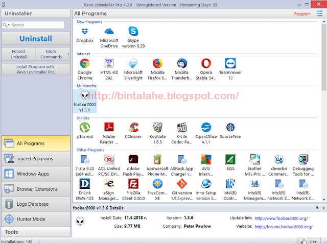Select Mozilla Firefox program icon
The width and height of the screenshot is (327, 244).
tap(157, 64)
